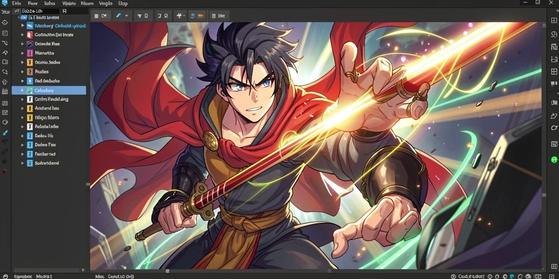Select the highlighted item in the tree panel
559x279 pixels.
49,90
